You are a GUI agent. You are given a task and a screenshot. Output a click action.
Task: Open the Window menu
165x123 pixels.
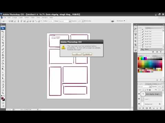click(x=45, y=17)
